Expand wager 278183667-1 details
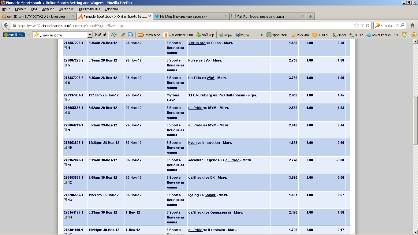 pos(65,182)
